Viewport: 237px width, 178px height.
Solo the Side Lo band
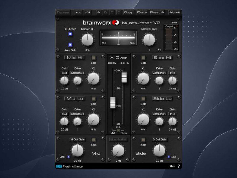pyautogui.click(x=143, y=99)
